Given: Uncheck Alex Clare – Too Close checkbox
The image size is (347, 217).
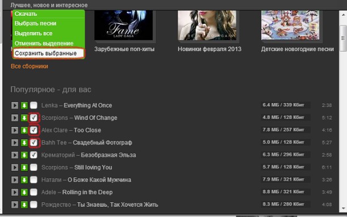Looking at the screenshot, I should (x=33, y=130).
